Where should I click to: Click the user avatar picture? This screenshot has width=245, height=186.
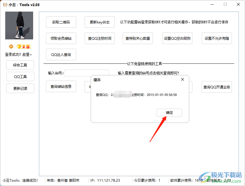pos(19,25)
